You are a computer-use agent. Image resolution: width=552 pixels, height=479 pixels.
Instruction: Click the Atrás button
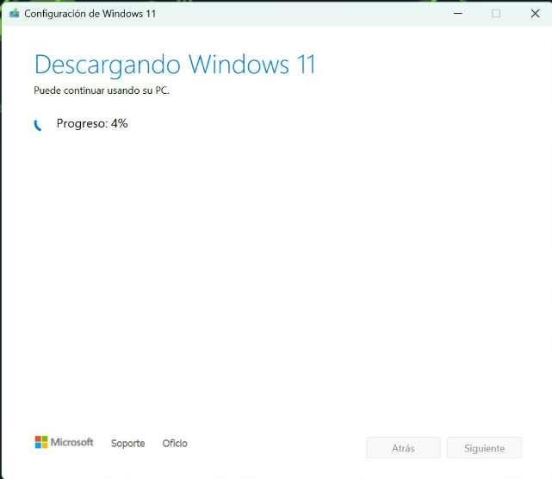pos(403,448)
